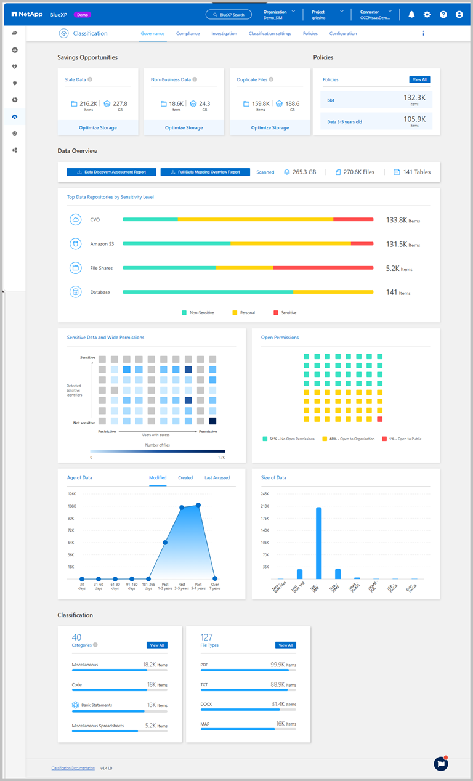Click the BlueXP Search field
The height and width of the screenshot is (781, 473).
coord(229,14)
